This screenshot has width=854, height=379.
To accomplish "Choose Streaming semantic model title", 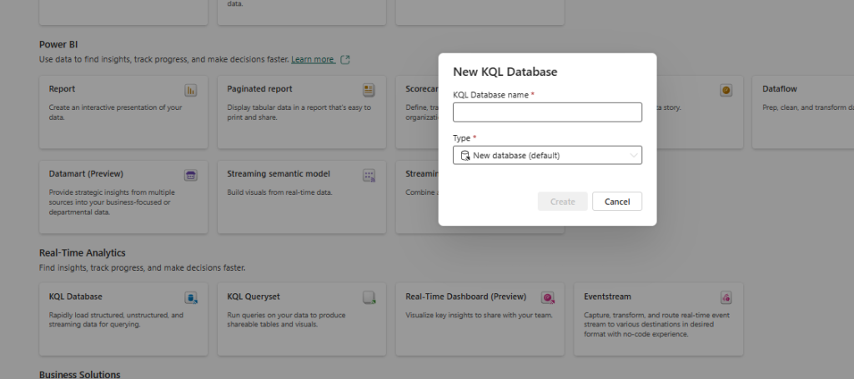I will tap(279, 173).
